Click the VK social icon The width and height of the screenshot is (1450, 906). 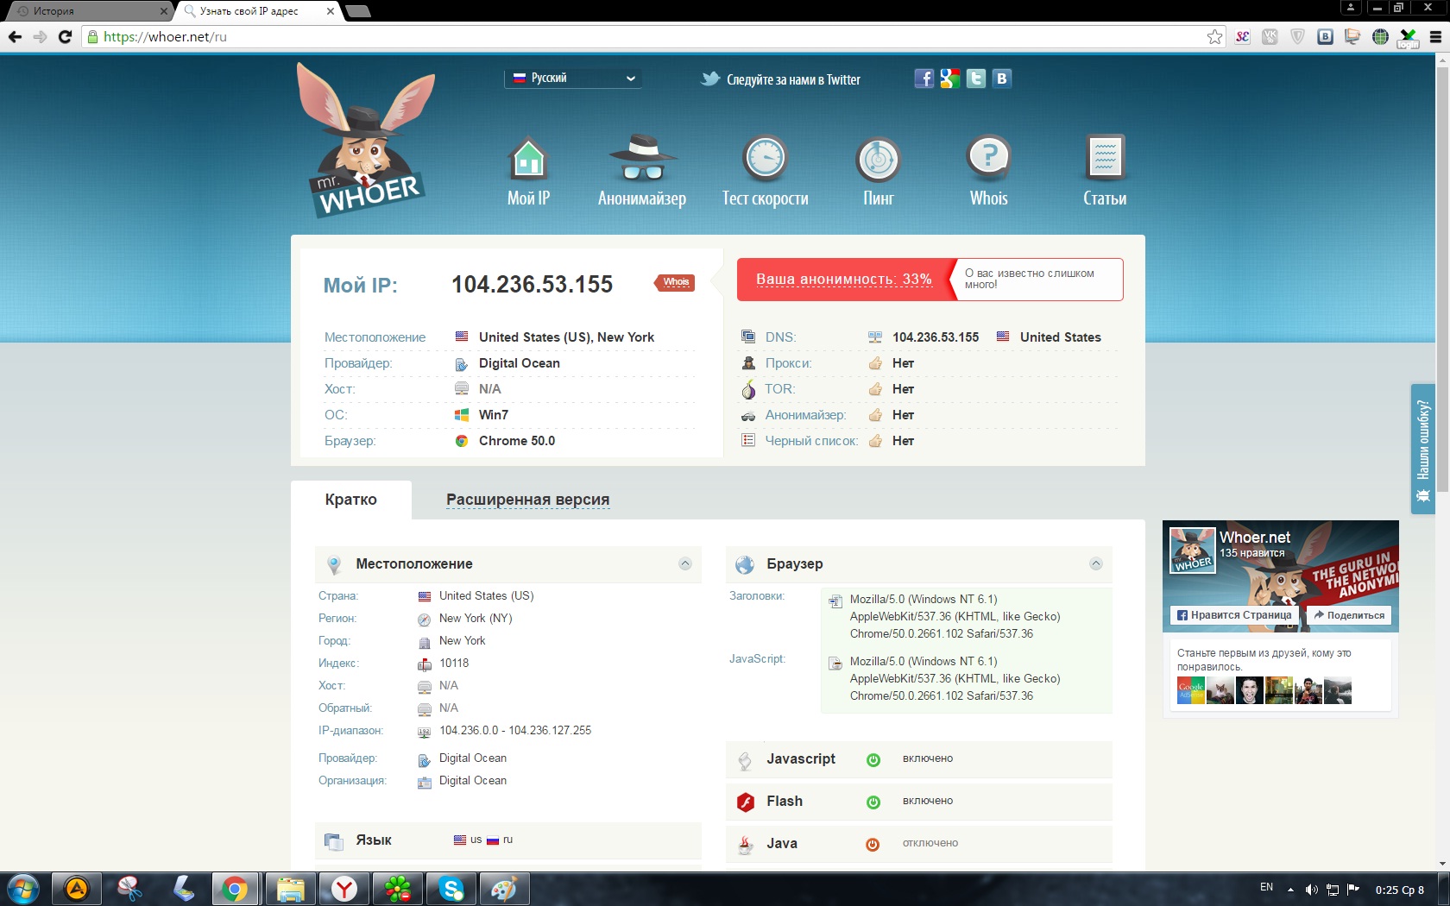click(x=1001, y=79)
